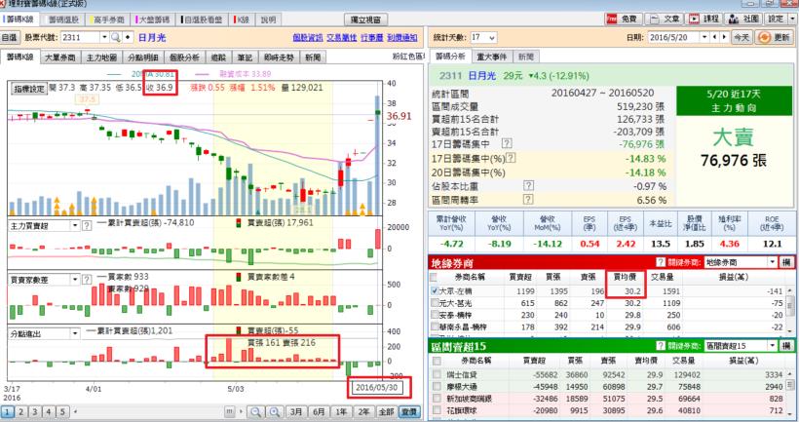Viewport: 799px width, 422px height.
Task: Select the 3月 range button
Action: click(296, 411)
